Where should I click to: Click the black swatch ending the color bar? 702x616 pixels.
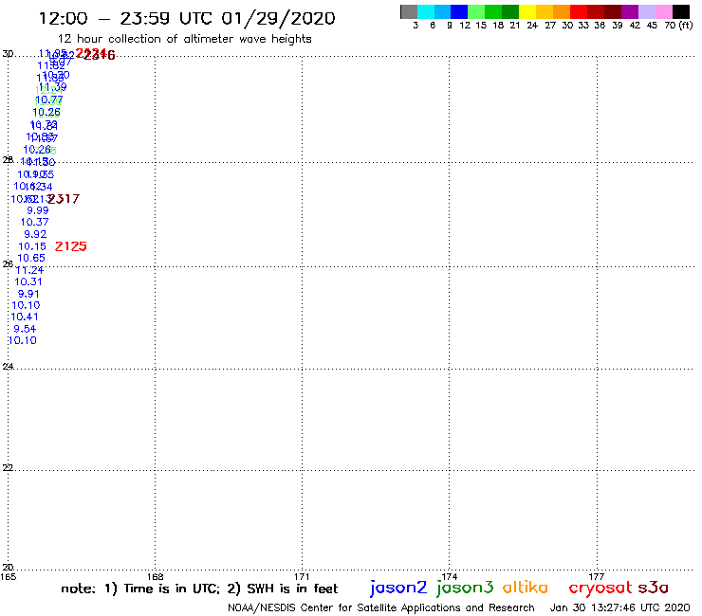coord(681,11)
